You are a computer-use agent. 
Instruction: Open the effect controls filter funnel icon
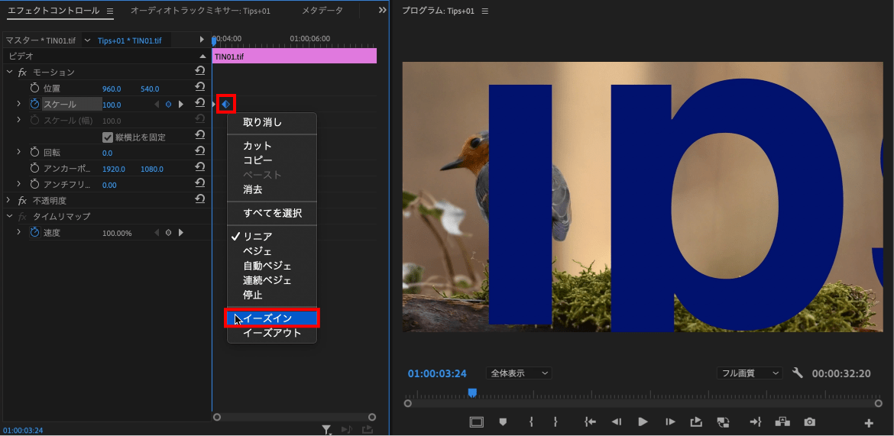point(326,429)
